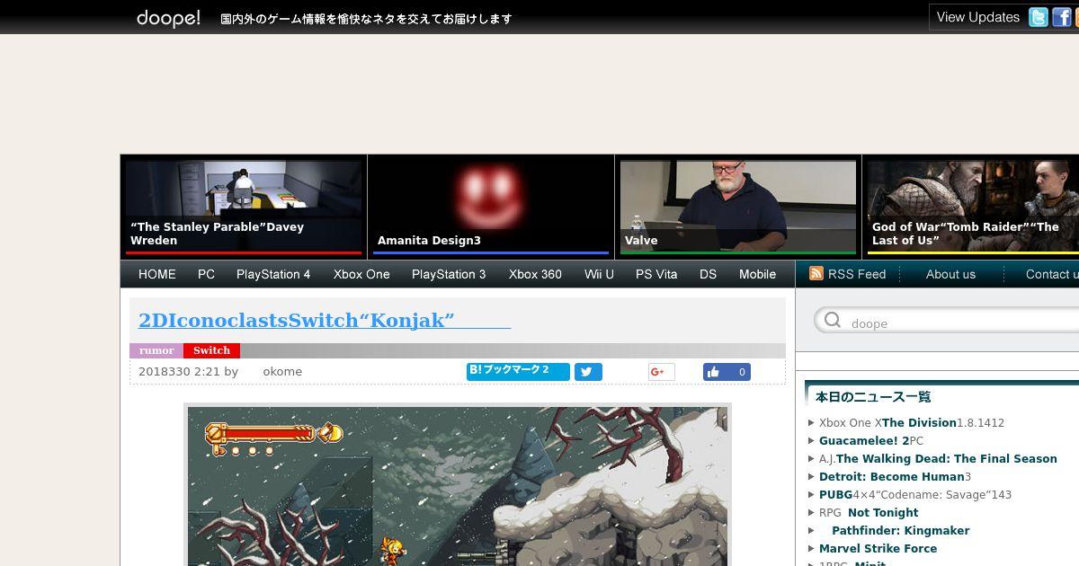Click the 2018330 2:21 post date

tap(179, 371)
